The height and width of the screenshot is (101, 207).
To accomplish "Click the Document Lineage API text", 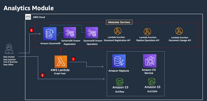I will (x=180, y=41).
